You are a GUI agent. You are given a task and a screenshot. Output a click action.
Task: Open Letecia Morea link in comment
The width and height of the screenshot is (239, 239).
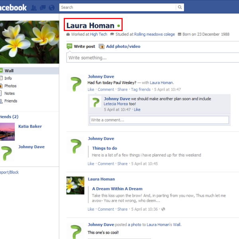[x=116, y=104]
